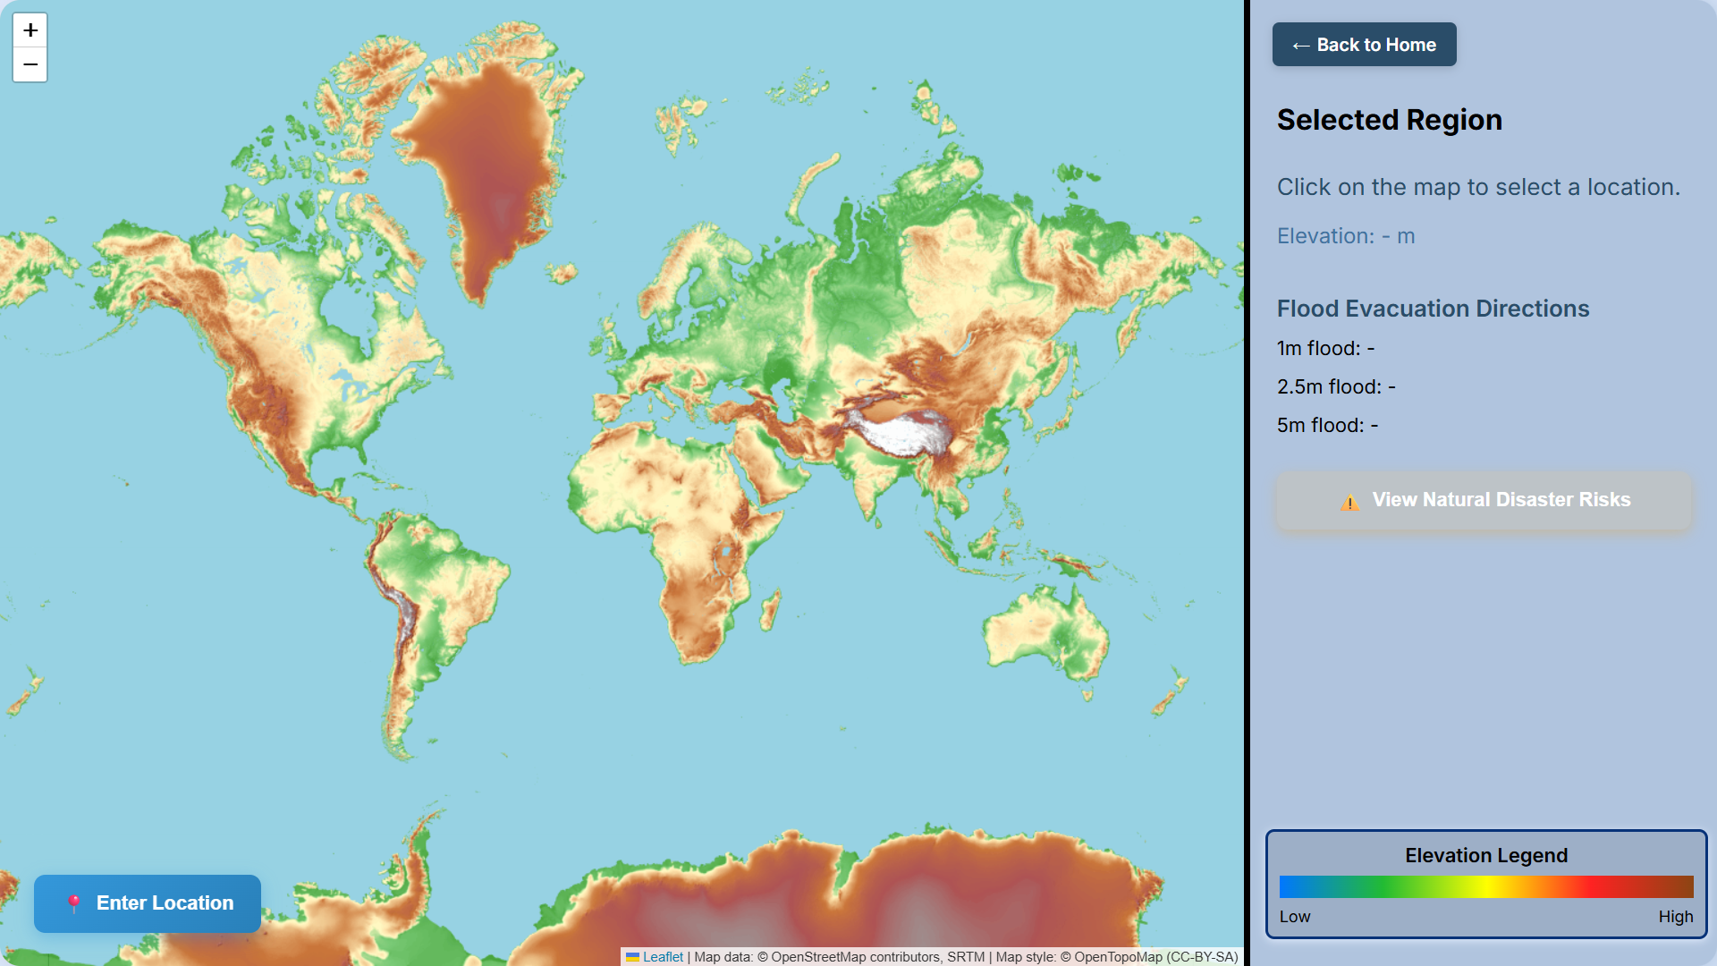
Task: Click the 5m flood direction line
Action: pos(1327,425)
